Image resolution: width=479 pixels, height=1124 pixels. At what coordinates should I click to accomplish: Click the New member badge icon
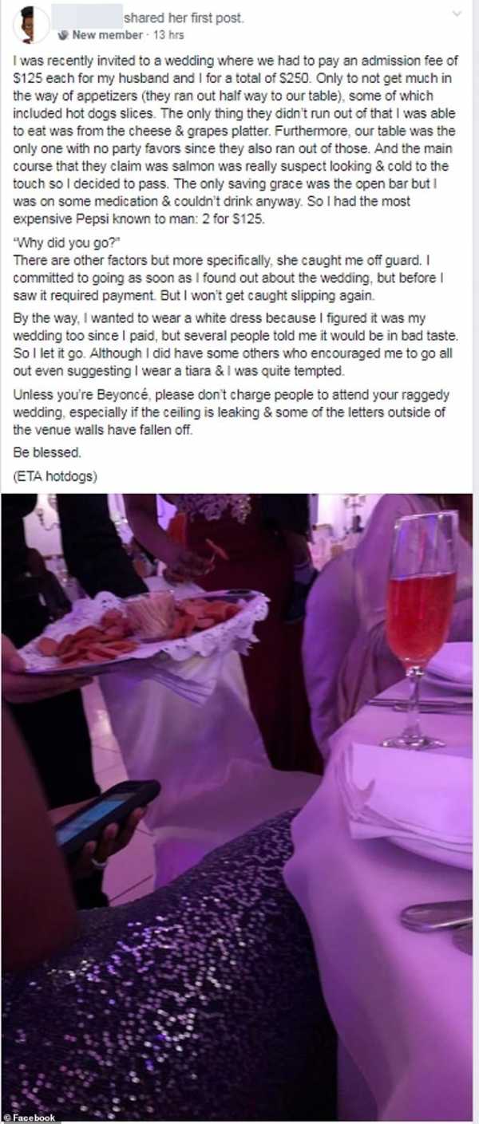click(63, 35)
